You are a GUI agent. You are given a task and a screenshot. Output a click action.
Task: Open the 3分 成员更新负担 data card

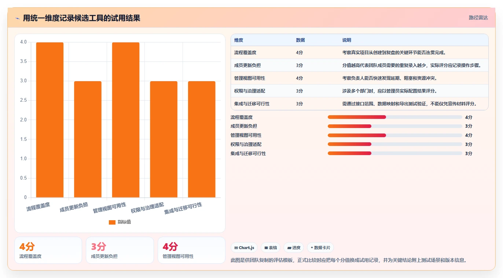coord(120,250)
